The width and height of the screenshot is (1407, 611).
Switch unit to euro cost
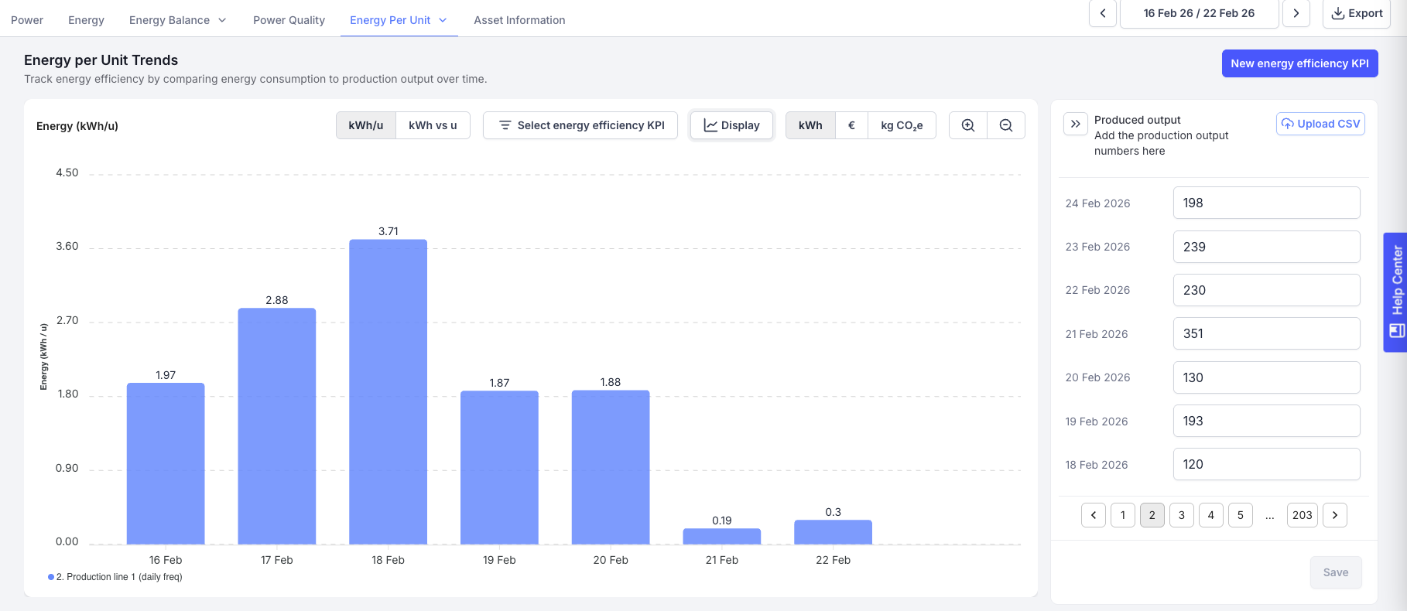point(851,125)
